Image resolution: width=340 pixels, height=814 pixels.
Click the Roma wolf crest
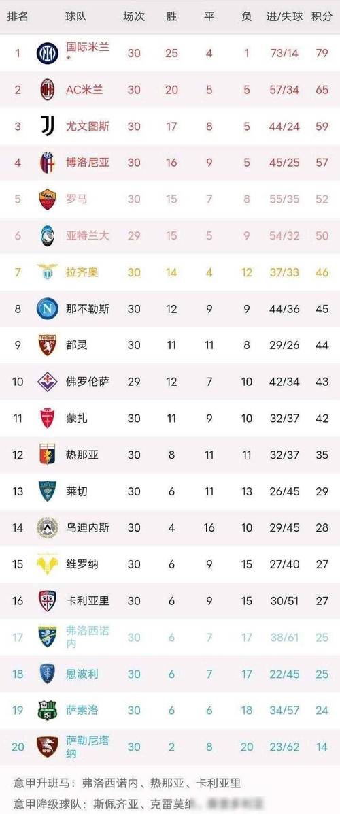48,199
